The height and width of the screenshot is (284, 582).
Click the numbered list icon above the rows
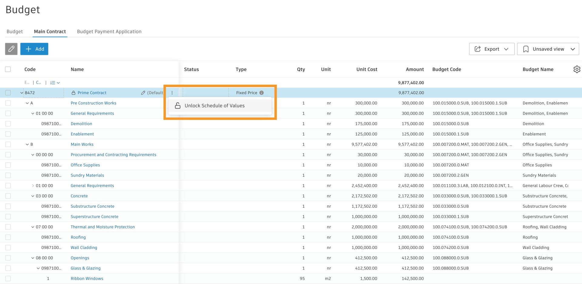click(53, 82)
